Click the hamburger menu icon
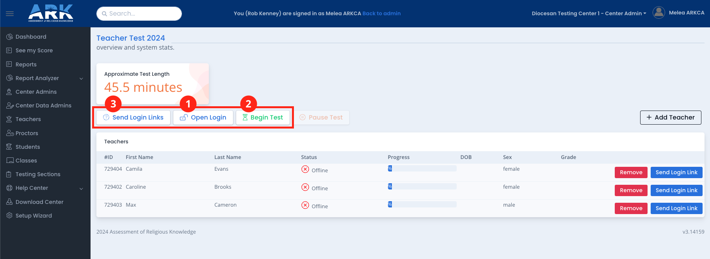The width and height of the screenshot is (710, 259). click(10, 14)
